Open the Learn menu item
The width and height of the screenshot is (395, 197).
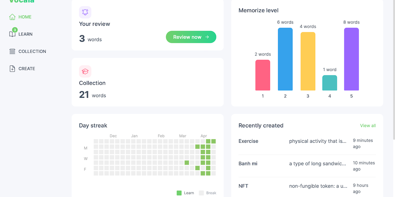(25, 34)
